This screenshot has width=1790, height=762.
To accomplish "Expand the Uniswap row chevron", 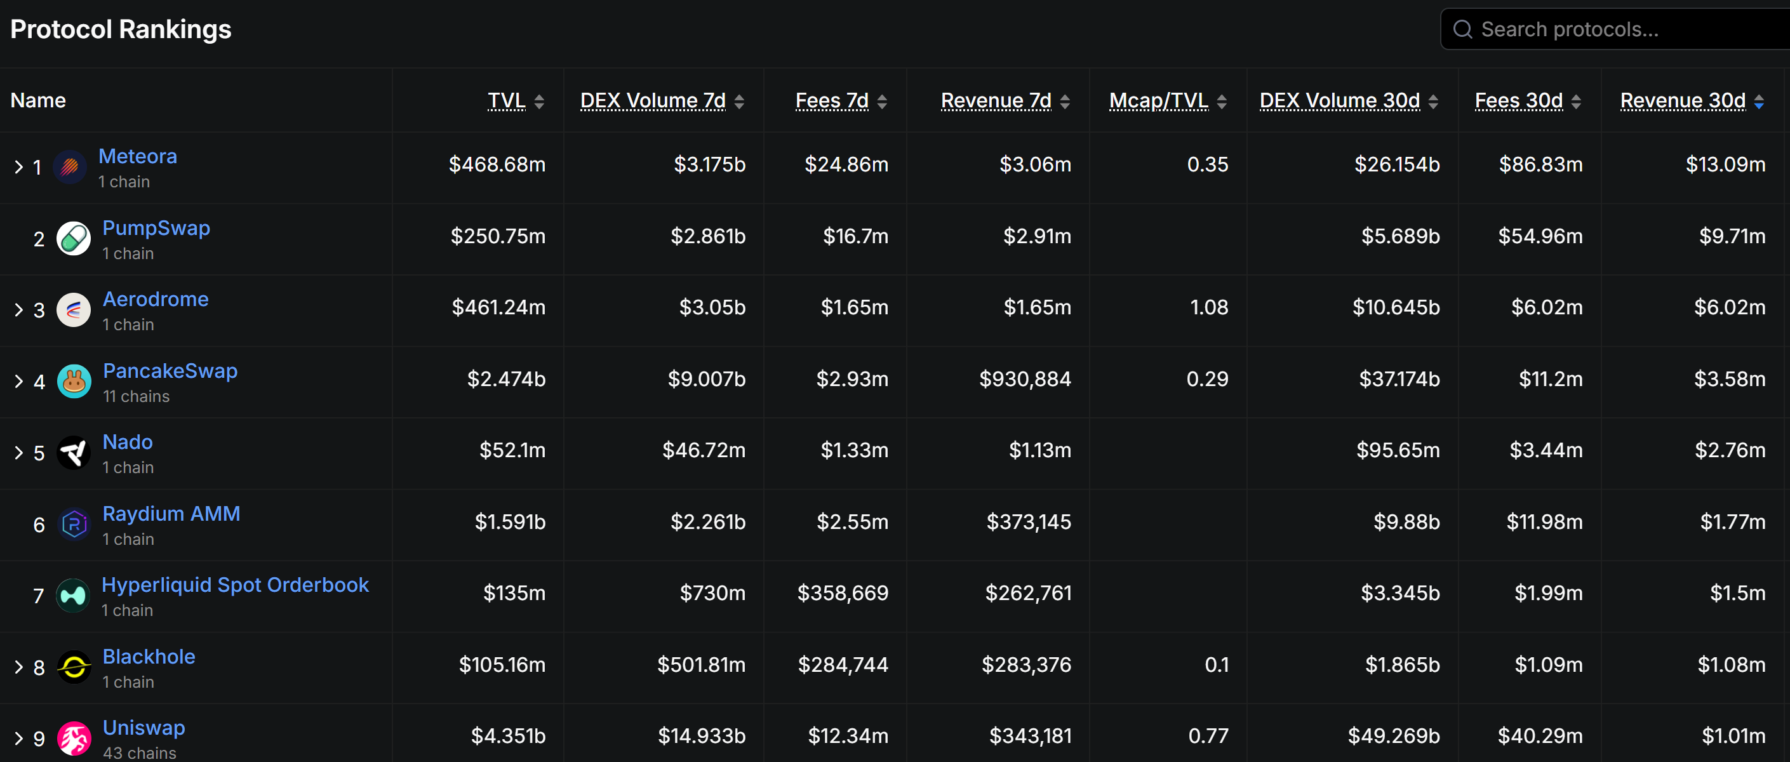I will (x=19, y=739).
